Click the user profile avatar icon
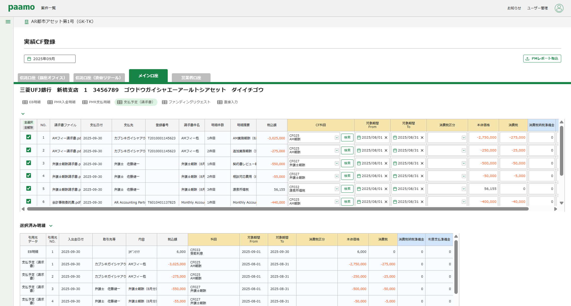This screenshot has height=306, width=571. click(x=559, y=8)
